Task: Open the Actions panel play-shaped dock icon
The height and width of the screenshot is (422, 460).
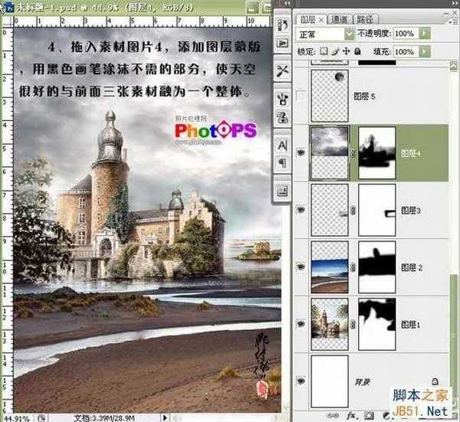Action: 281,42
